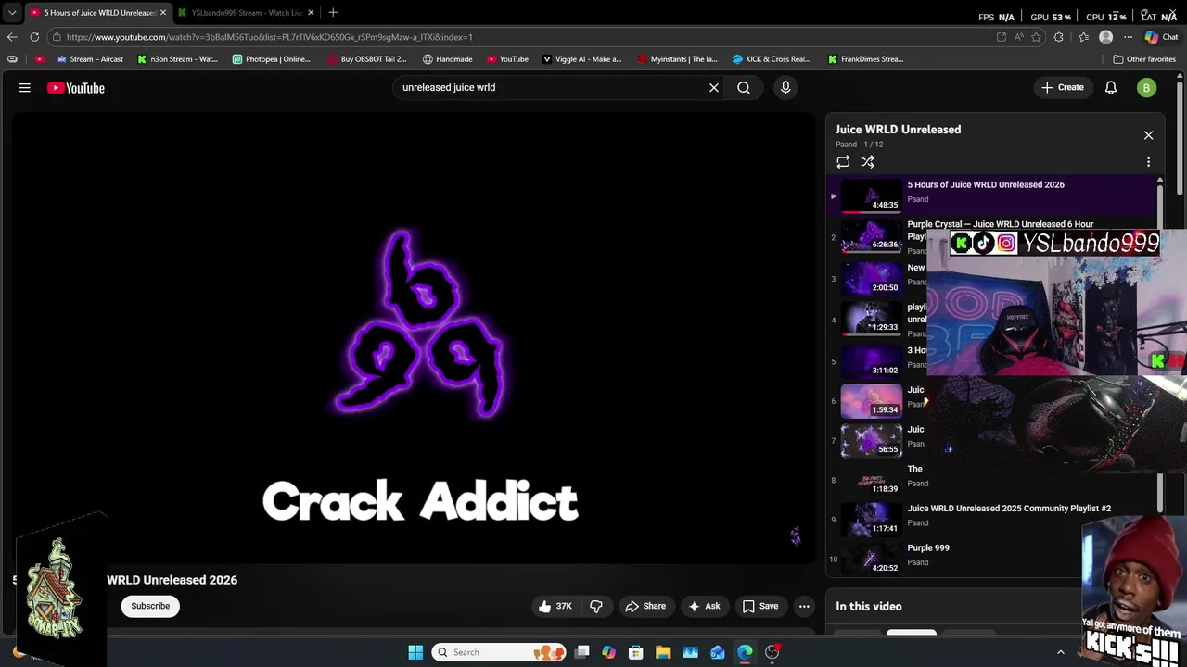
Task: Reload the current page
Action: click(34, 37)
